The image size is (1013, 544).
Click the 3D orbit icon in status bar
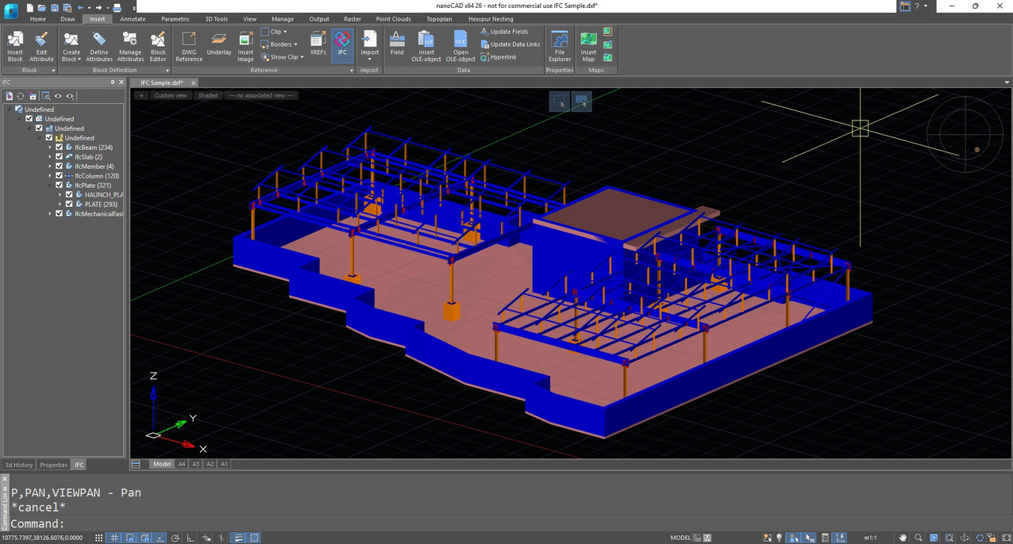pyautogui.click(x=963, y=538)
